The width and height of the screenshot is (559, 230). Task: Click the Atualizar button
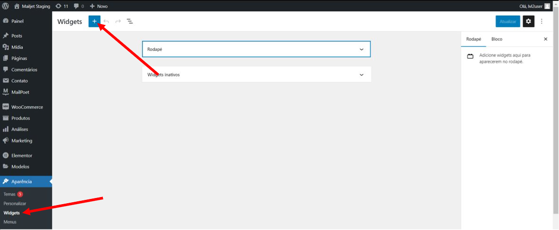click(x=508, y=21)
